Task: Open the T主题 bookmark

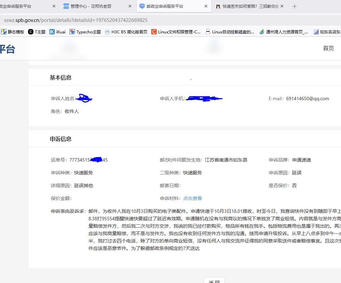Action: 37,32
